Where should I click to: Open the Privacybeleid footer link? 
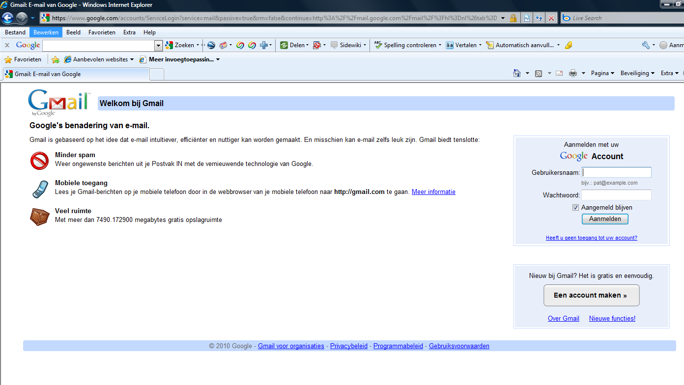click(x=349, y=346)
